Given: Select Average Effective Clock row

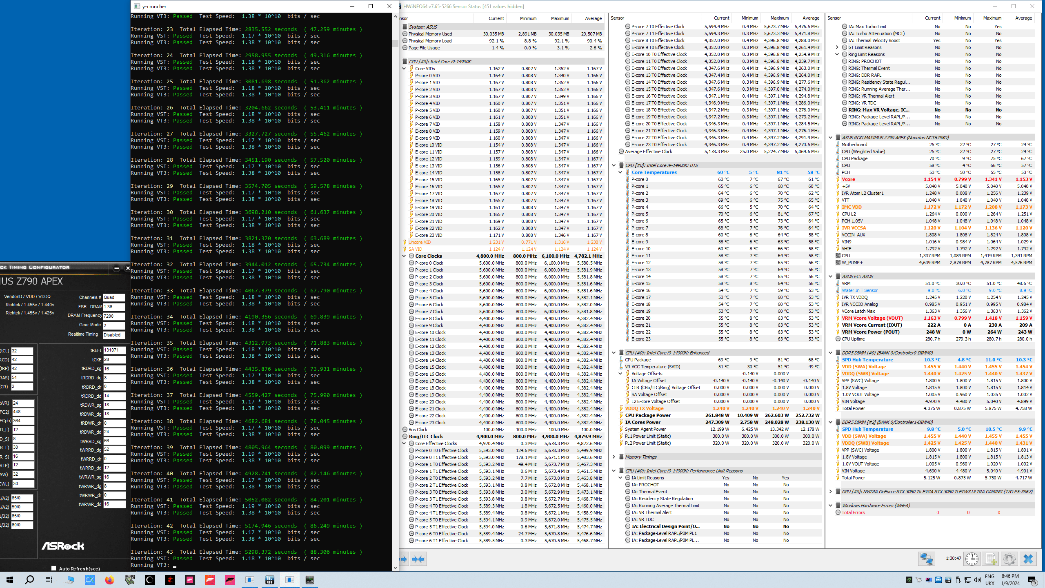Looking at the screenshot, I should [x=720, y=151].
